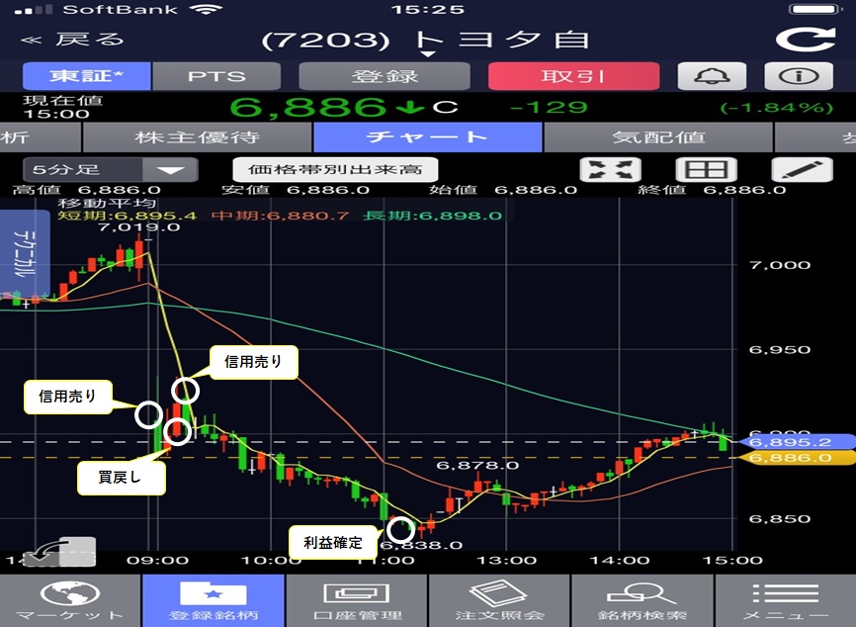Tap the battery icon in the status bar
856x627 pixels.
coord(815,9)
